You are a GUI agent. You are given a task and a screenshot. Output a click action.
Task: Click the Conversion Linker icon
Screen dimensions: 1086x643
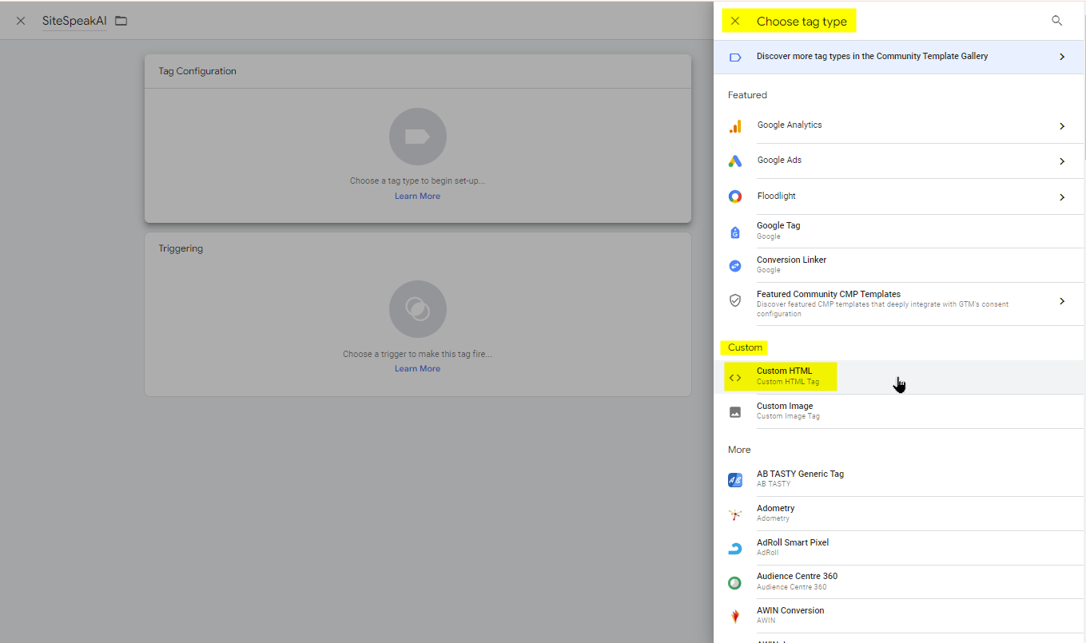click(735, 265)
